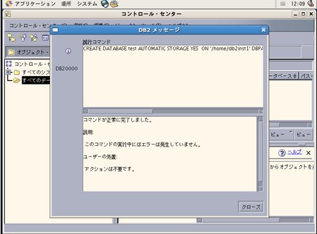This screenshot has width=317, height=234.
Task: Close the DB2 メッセージ dialog with X
Action: click(x=263, y=30)
